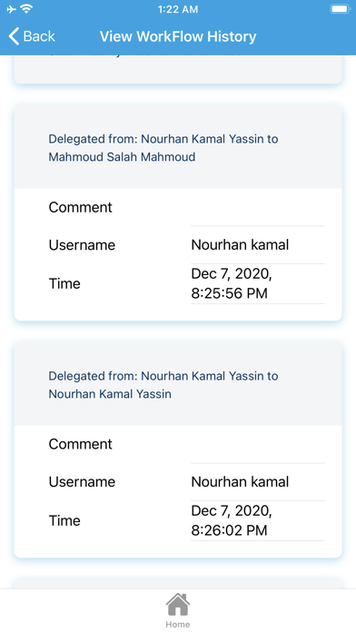Tap the 8:26:02 PM time value
356x632 pixels.
coord(232,520)
